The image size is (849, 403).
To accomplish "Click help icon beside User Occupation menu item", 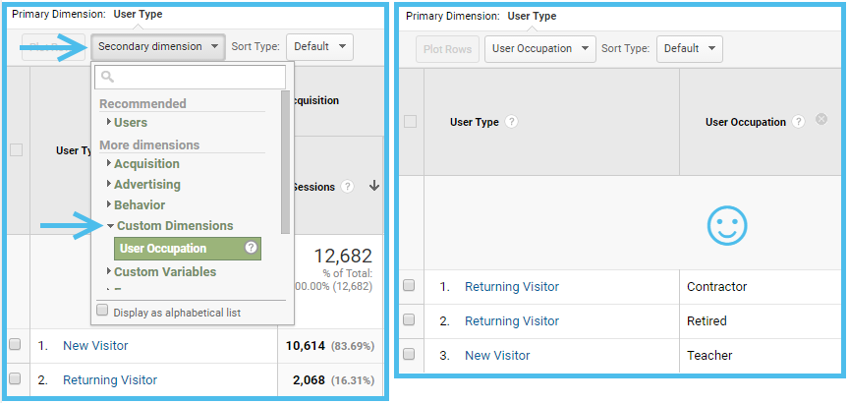I will click(x=252, y=249).
